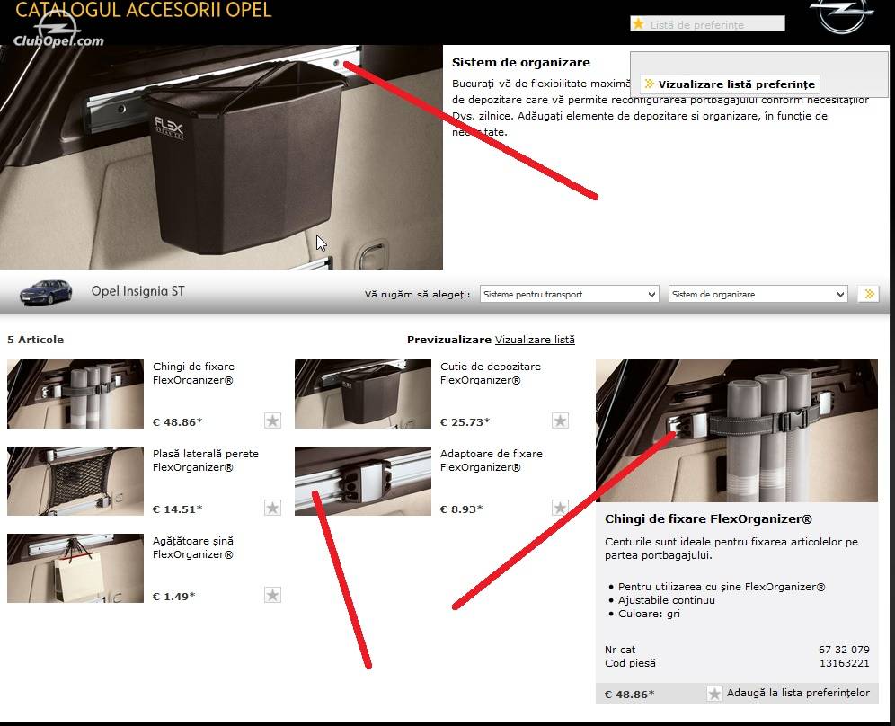Open the Sisteme pentru transport dropdown
The height and width of the screenshot is (726, 895).
569,294
